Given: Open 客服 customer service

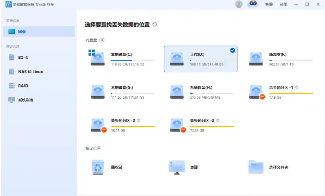Looking at the screenshot, I should point(269,4).
